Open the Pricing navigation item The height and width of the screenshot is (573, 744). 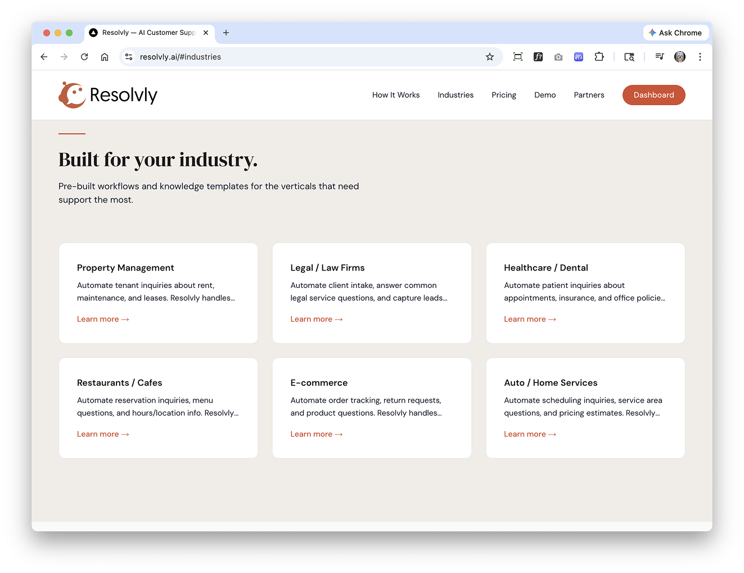pyautogui.click(x=503, y=95)
